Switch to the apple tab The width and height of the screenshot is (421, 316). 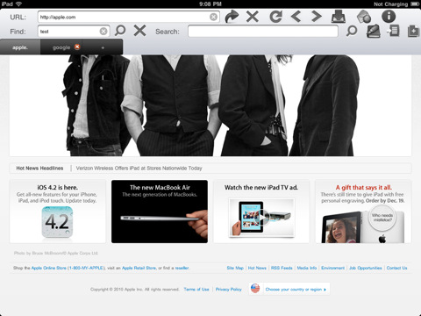tap(20, 47)
